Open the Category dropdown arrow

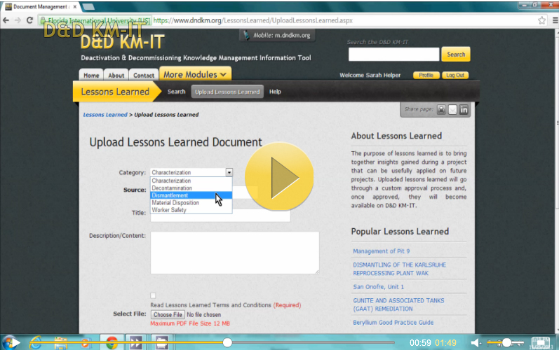[x=229, y=172]
